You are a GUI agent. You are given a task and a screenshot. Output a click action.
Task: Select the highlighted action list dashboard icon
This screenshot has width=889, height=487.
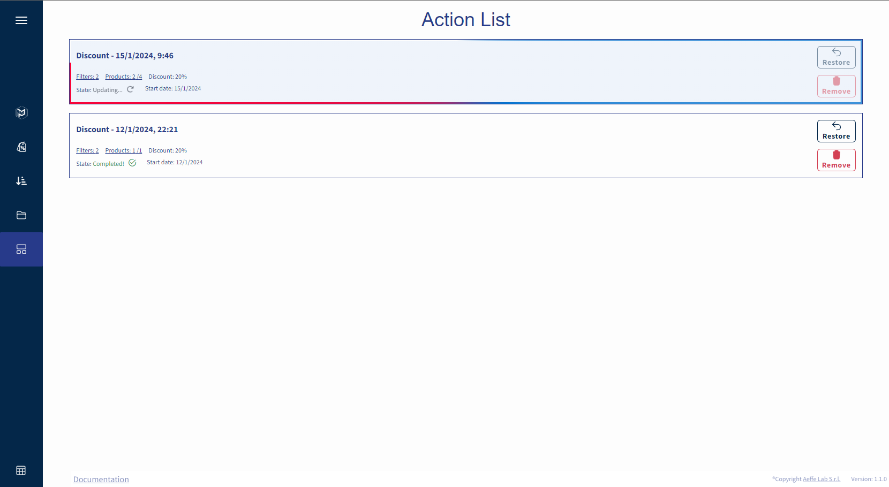21,249
